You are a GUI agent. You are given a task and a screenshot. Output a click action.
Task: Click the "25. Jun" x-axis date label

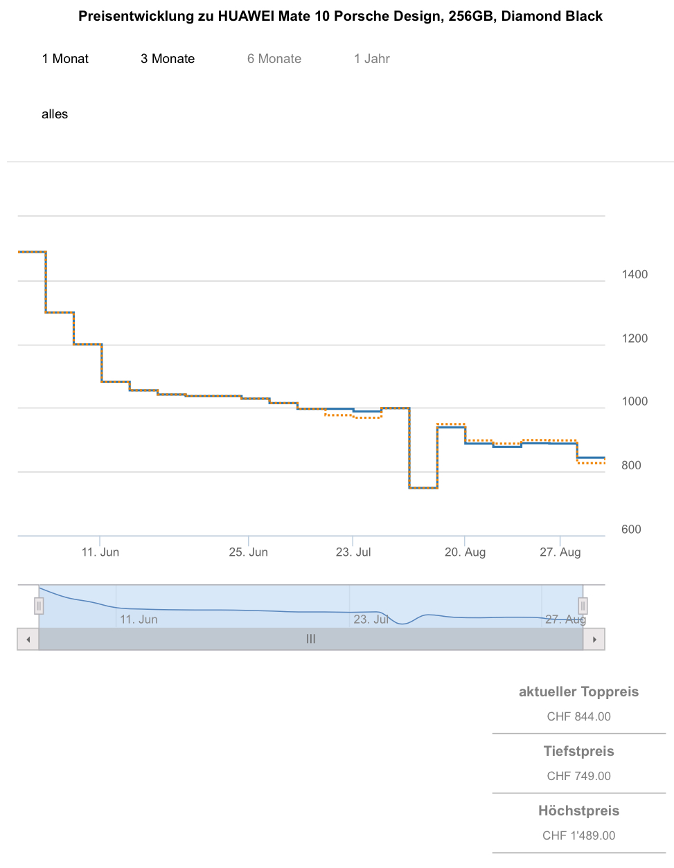point(249,552)
